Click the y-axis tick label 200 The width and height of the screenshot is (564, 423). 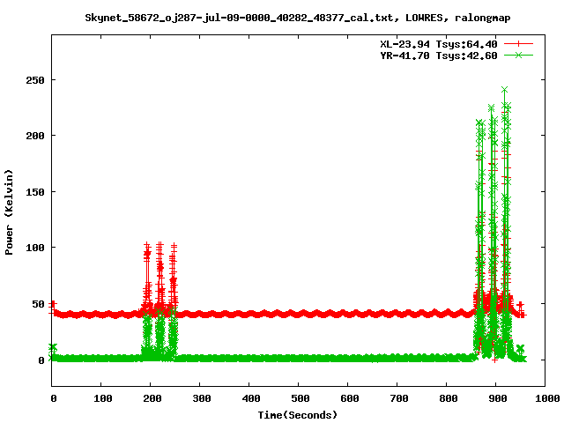tap(35, 136)
